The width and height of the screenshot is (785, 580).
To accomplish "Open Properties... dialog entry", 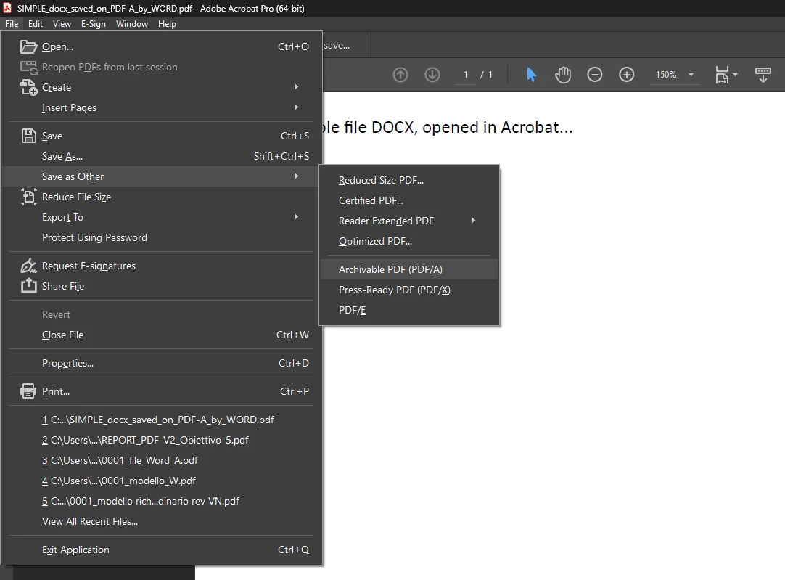I will tap(160, 363).
